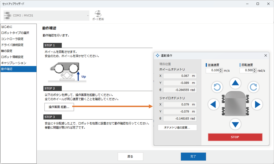Click the 回転速度 input field
The height and width of the screenshot is (164, 274).
(x=246, y=71)
